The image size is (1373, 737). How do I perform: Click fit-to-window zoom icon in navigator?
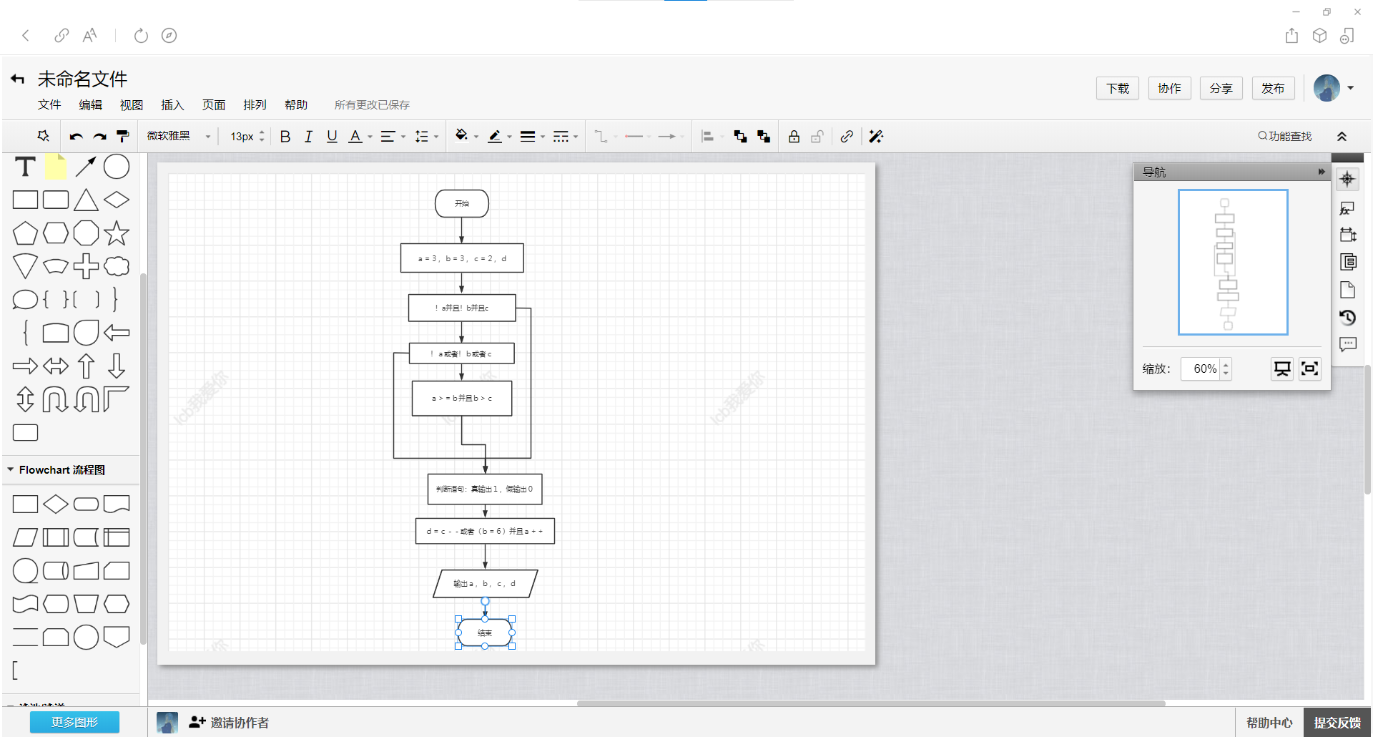pos(1309,368)
